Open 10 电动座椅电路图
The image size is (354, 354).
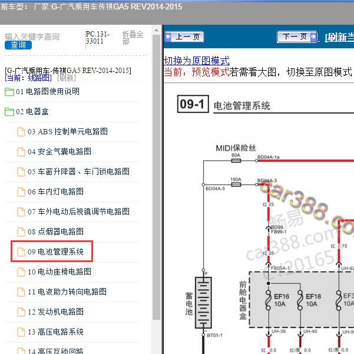pos(59,272)
